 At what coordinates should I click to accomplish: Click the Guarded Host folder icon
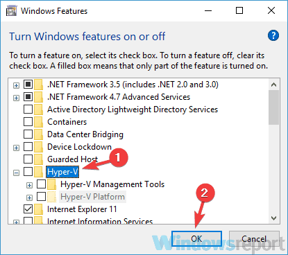pos(39,159)
